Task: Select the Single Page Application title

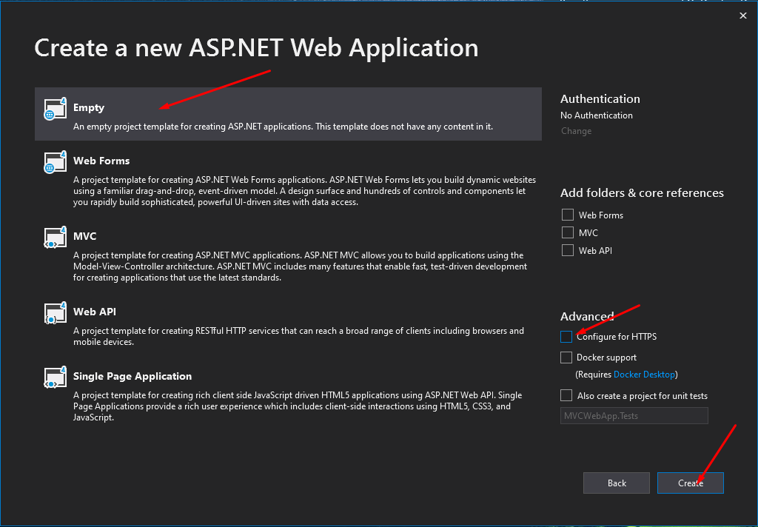Action: tap(133, 376)
